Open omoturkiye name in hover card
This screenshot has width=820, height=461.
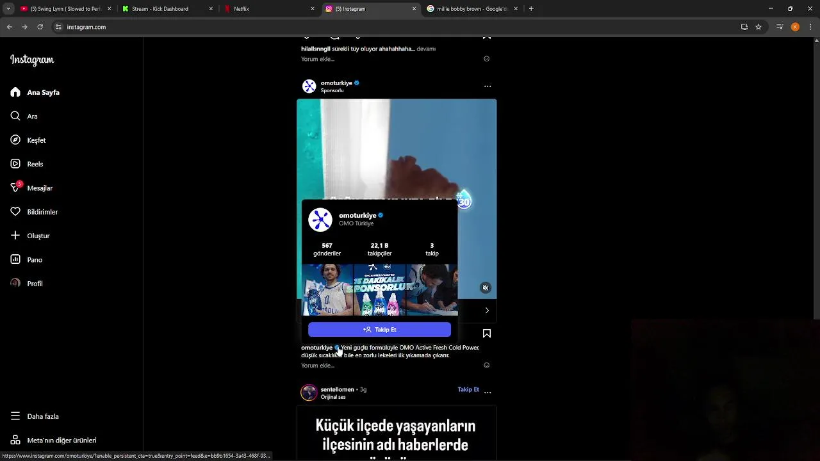point(357,216)
